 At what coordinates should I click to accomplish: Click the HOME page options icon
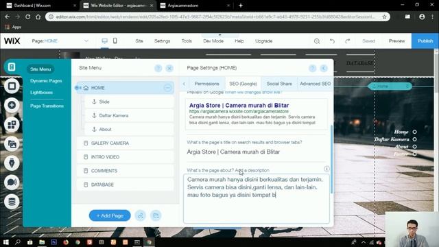(167, 88)
